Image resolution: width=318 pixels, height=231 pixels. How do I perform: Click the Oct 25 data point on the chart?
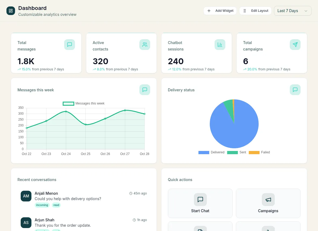pos(86,125)
